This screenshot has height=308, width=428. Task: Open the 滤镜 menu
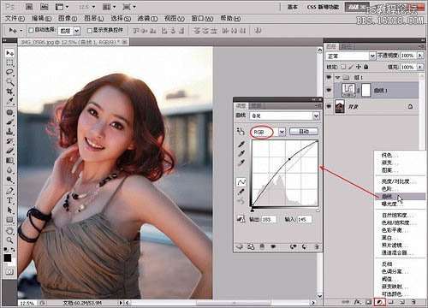[x=147, y=19]
